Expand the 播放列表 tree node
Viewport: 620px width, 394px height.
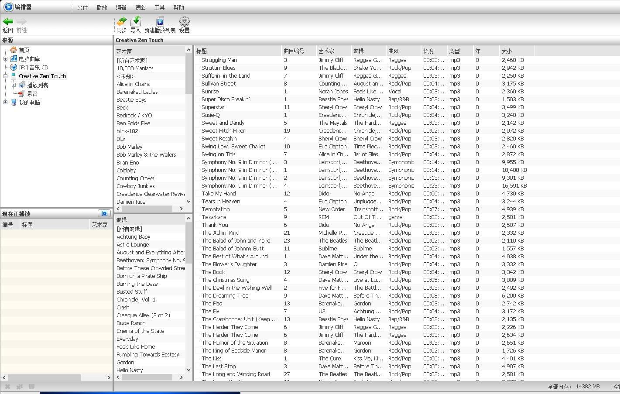(14, 85)
